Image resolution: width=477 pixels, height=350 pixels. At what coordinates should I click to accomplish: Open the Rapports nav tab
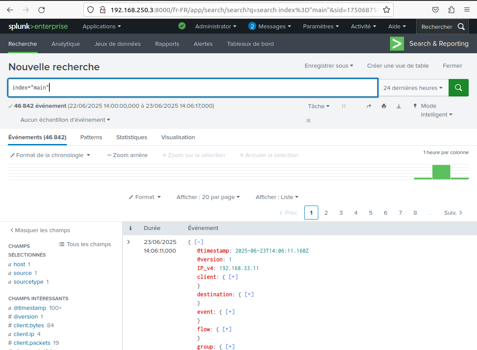tap(167, 44)
